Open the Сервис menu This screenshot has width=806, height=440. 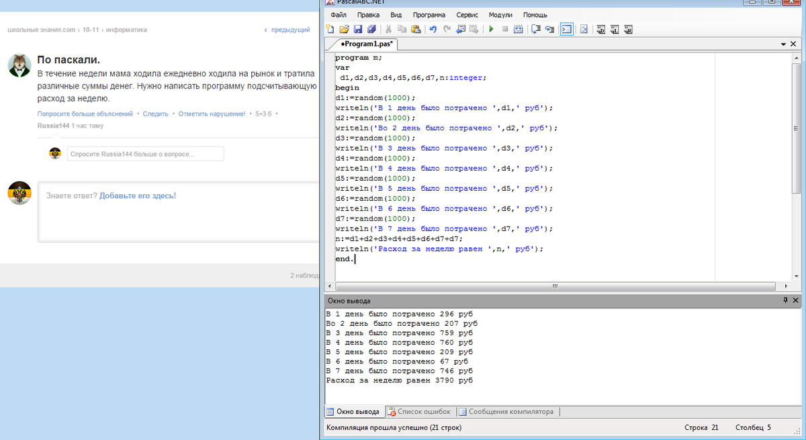tap(467, 15)
